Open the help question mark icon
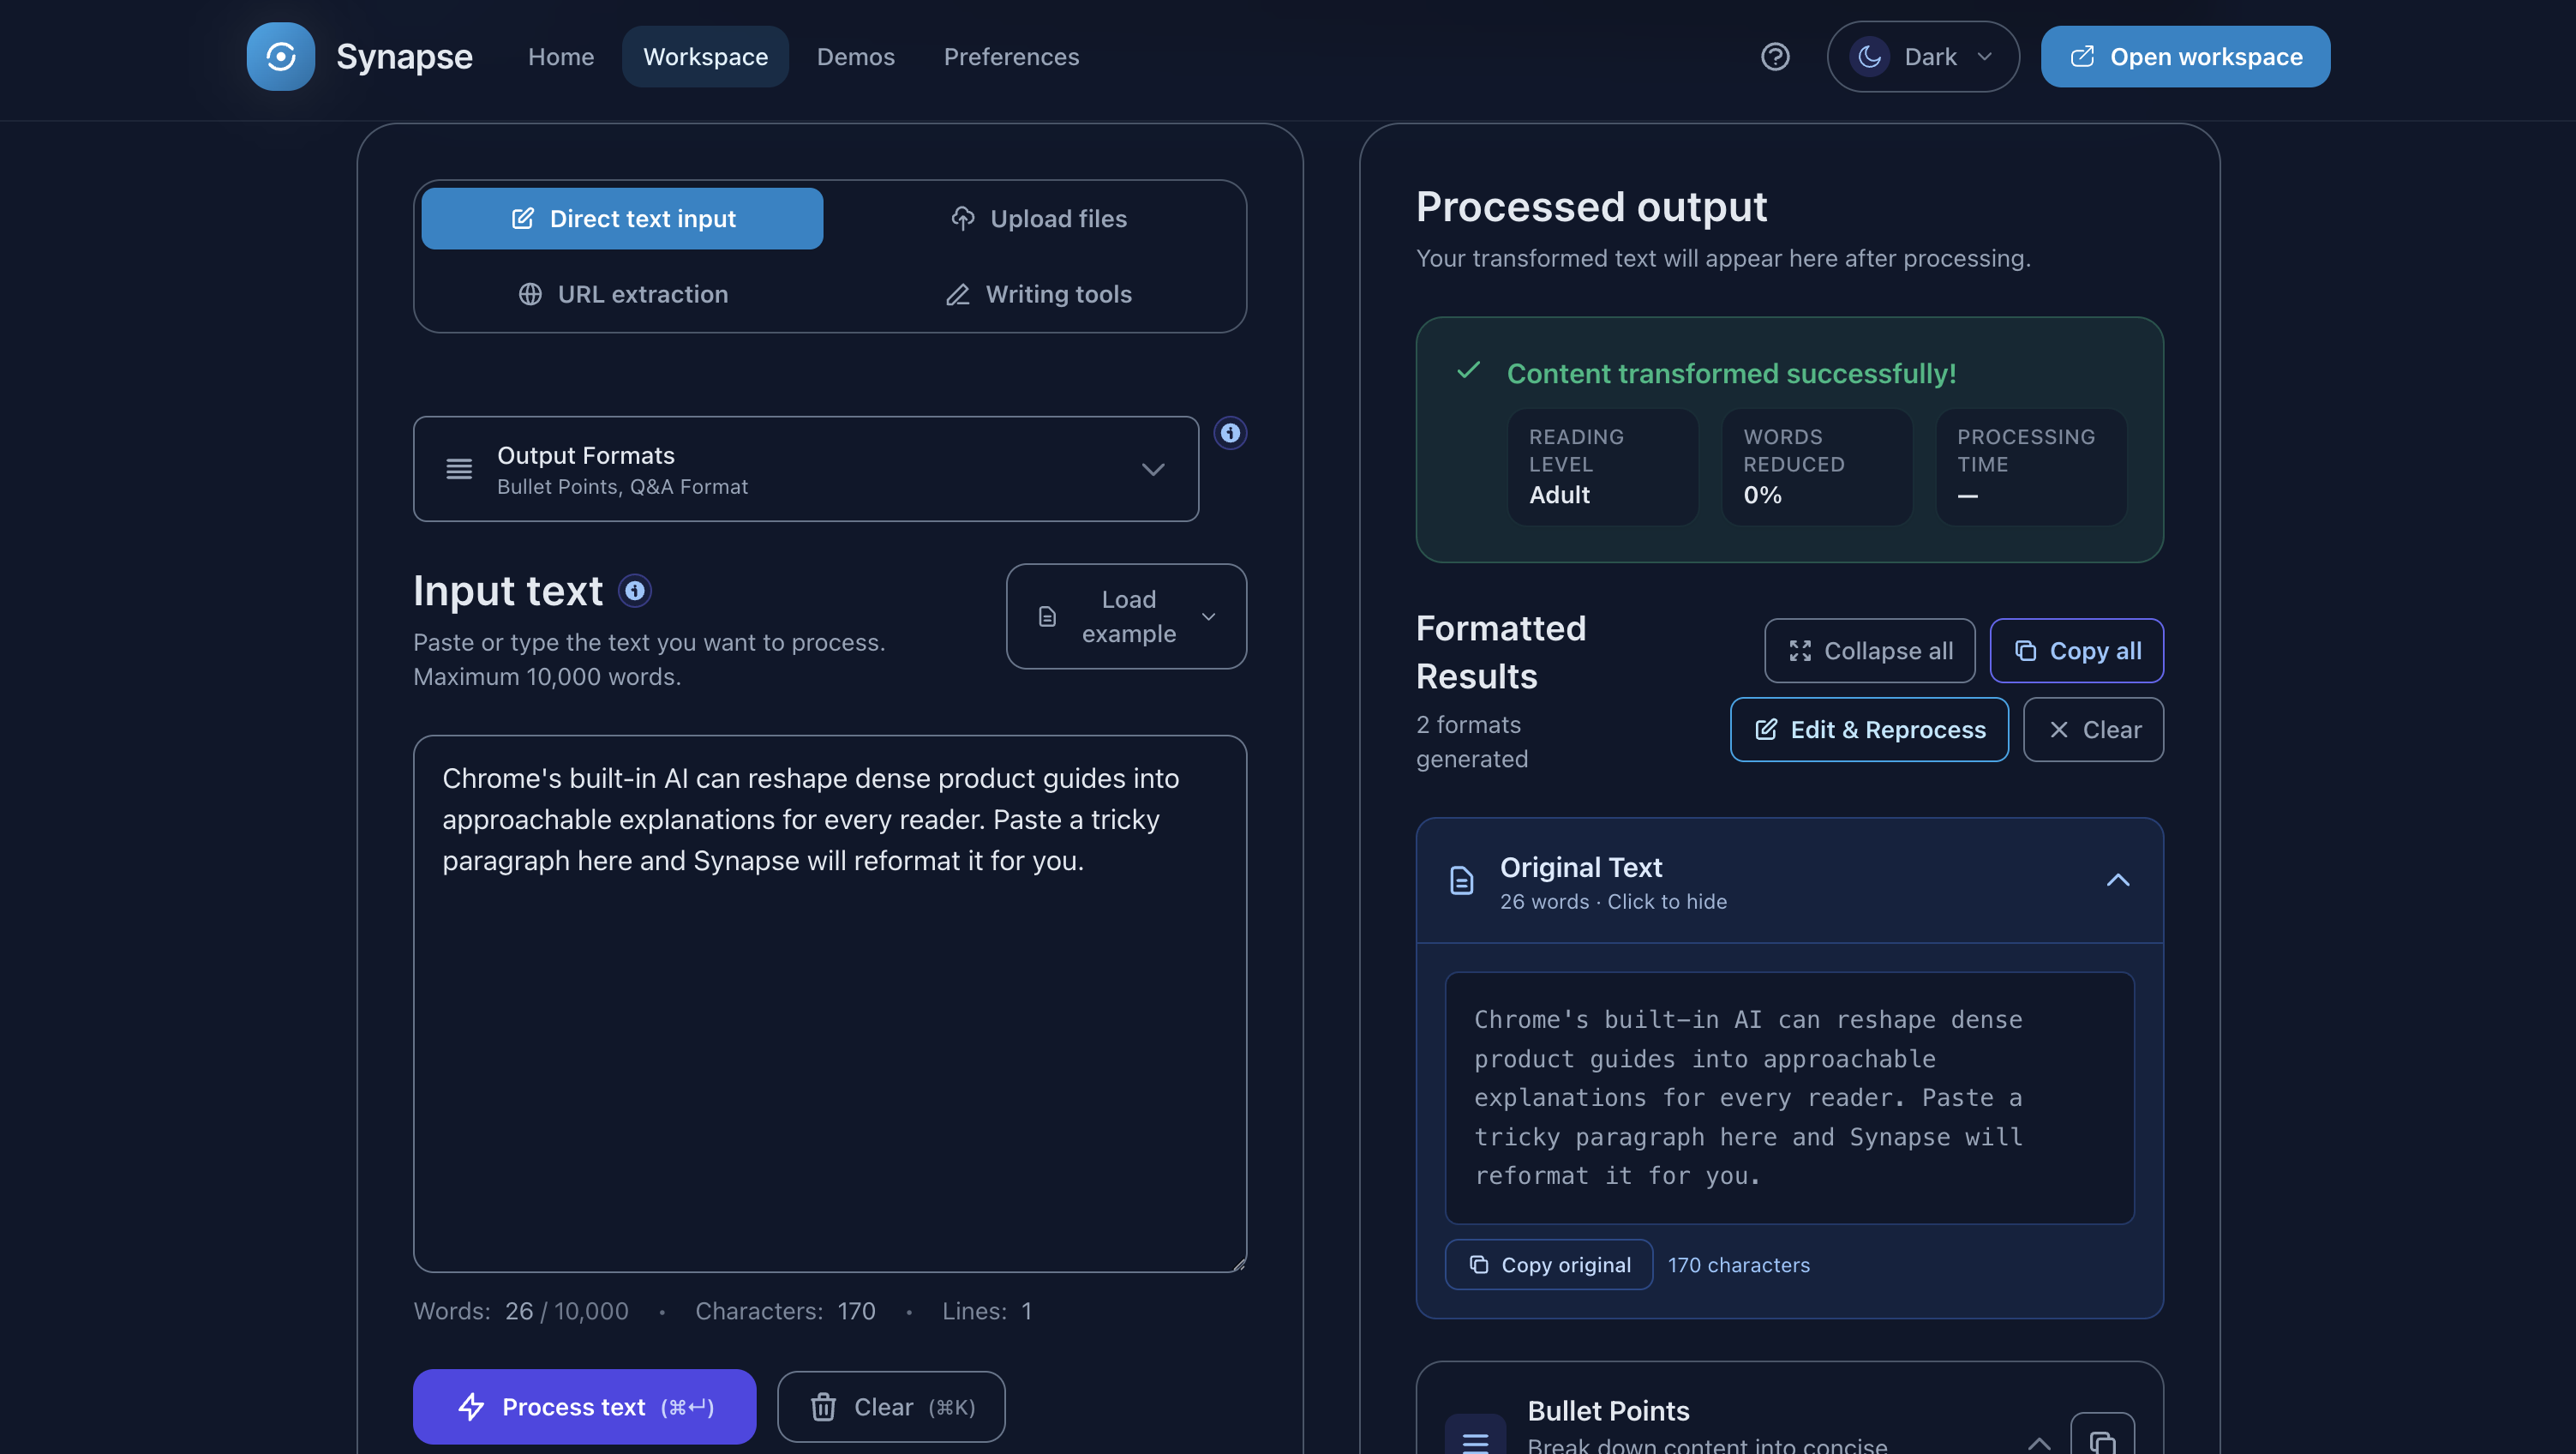This screenshot has width=2576, height=1454. pyautogui.click(x=1775, y=57)
